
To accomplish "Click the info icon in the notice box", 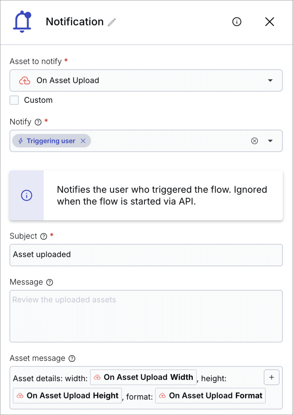I will pyautogui.click(x=27, y=195).
